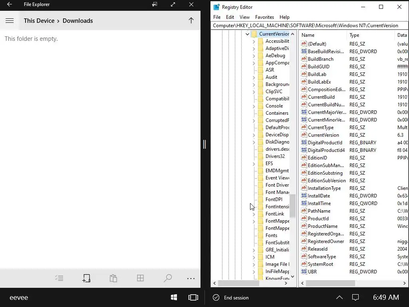The width and height of the screenshot is (409, 307).
Task: Select the ProductName value
Action: (x=323, y=226)
